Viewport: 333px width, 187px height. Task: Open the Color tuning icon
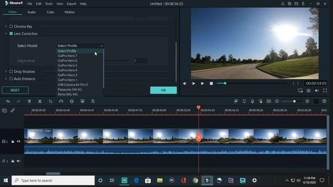(x=72, y=101)
